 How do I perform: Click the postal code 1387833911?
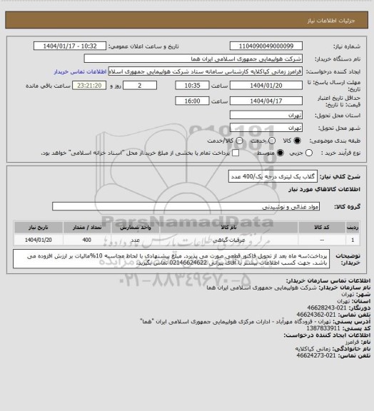[323, 328]
